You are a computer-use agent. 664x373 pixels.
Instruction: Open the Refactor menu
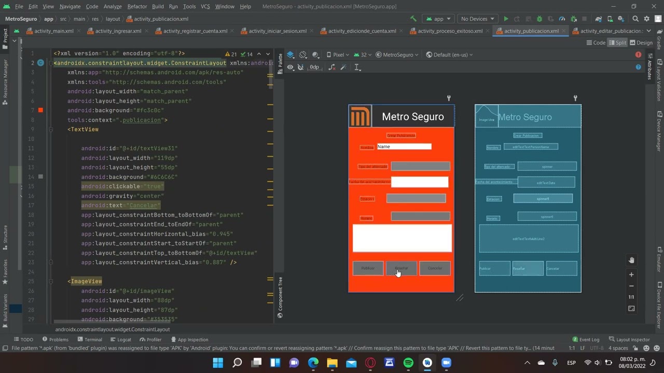click(137, 6)
